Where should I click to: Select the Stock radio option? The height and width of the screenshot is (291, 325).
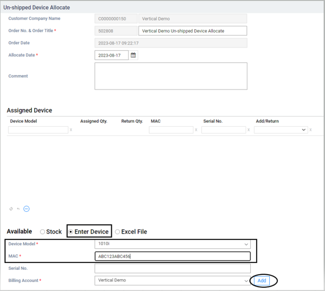coord(43,232)
